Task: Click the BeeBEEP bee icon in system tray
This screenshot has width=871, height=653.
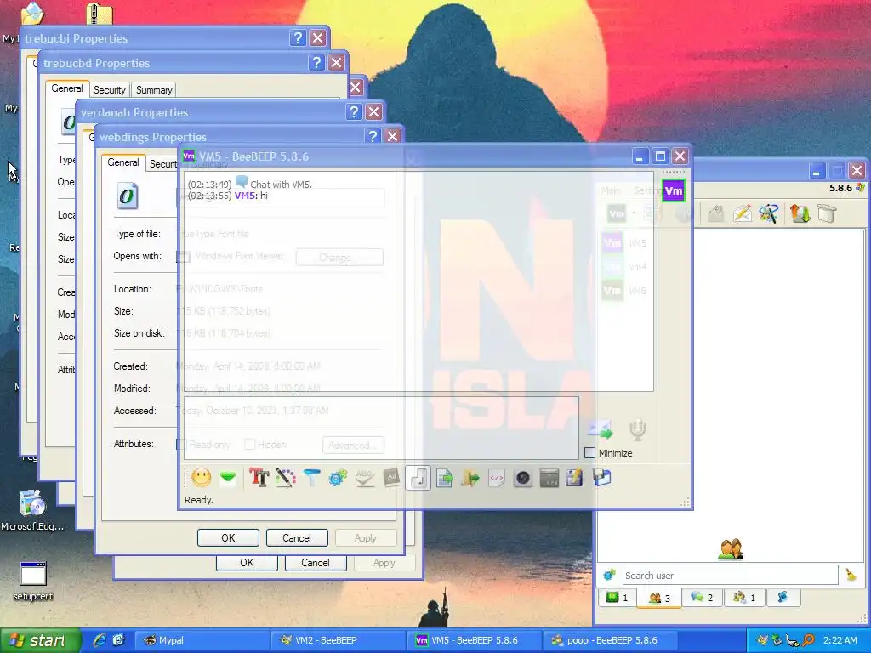Action: (762, 640)
